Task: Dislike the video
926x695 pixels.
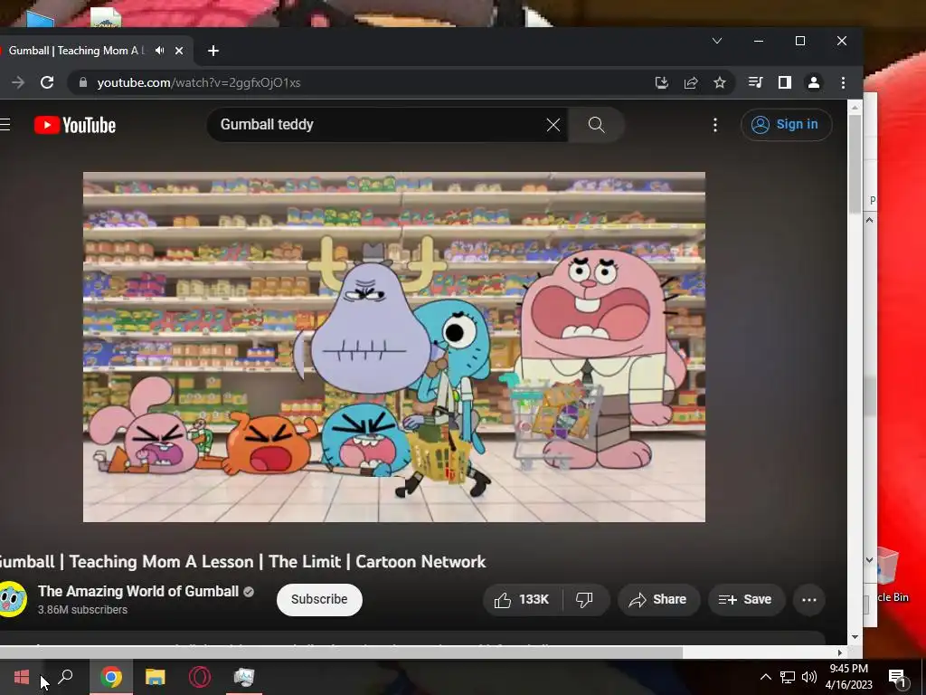Action: point(584,600)
